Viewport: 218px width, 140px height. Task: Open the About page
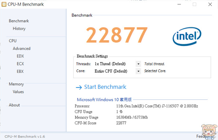pyautogui.click(x=14, y=105)
